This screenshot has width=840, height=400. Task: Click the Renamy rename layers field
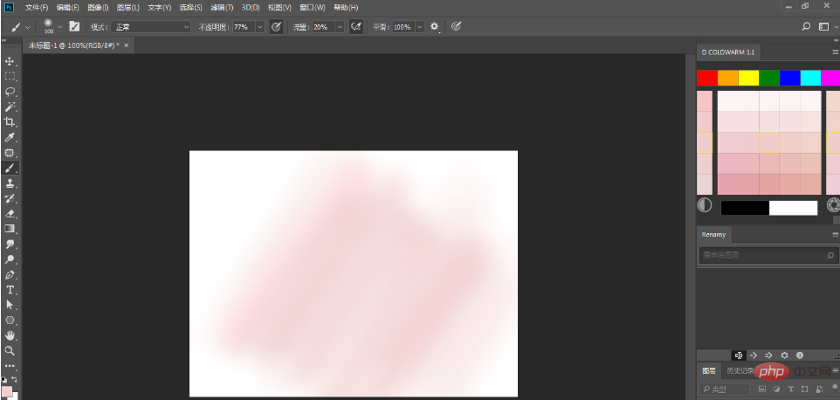pos(768,255)
